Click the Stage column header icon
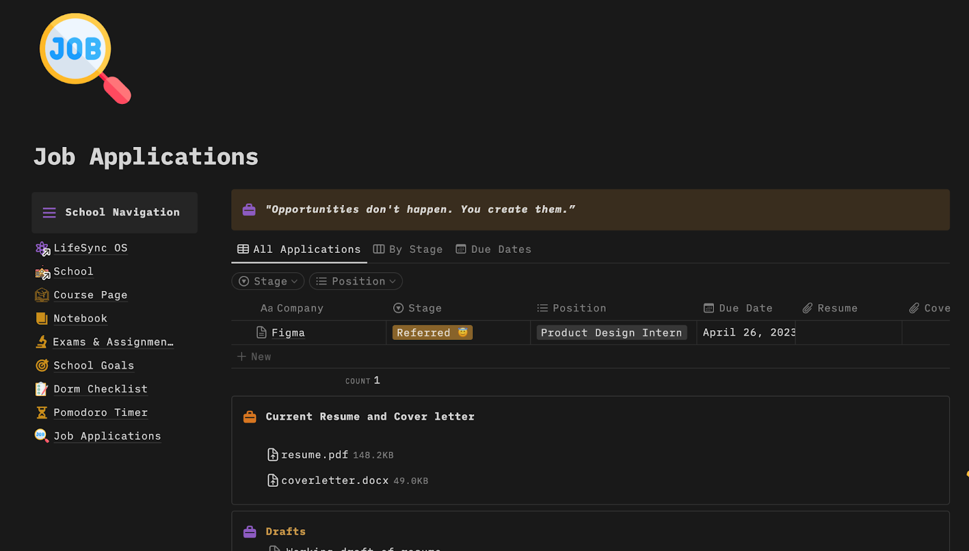Image resolution: width=969 pixels, height=551 pixels. [399, 308]
